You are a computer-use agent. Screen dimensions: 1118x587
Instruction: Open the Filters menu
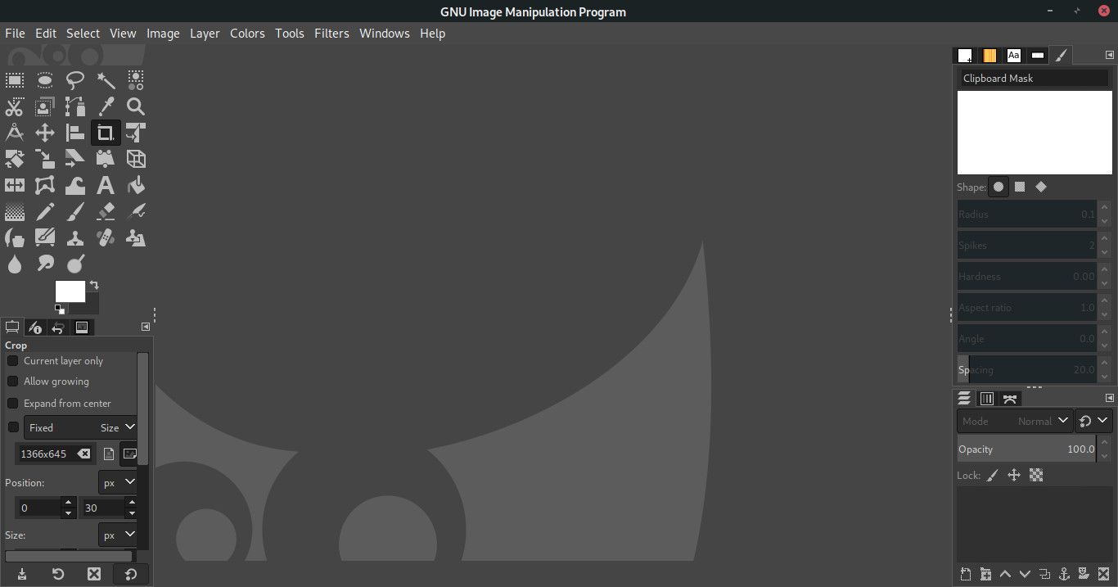331,34
